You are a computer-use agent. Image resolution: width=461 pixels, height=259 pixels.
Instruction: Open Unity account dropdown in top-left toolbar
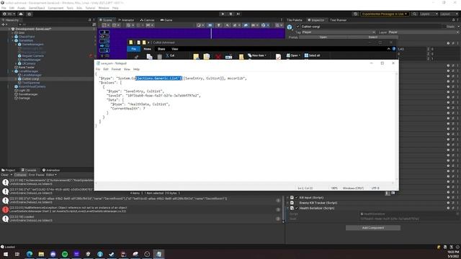pyautogui.click(x=9, y=14)
